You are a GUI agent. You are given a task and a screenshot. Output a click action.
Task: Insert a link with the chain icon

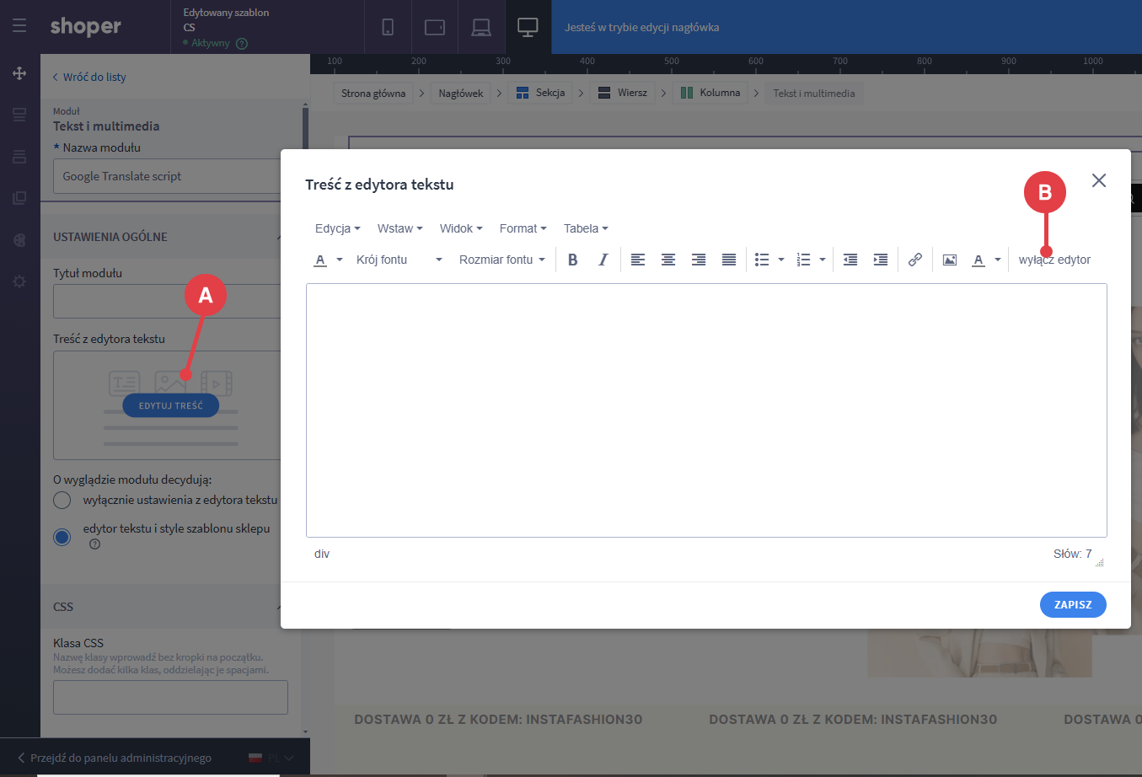[x=914, y=260]
